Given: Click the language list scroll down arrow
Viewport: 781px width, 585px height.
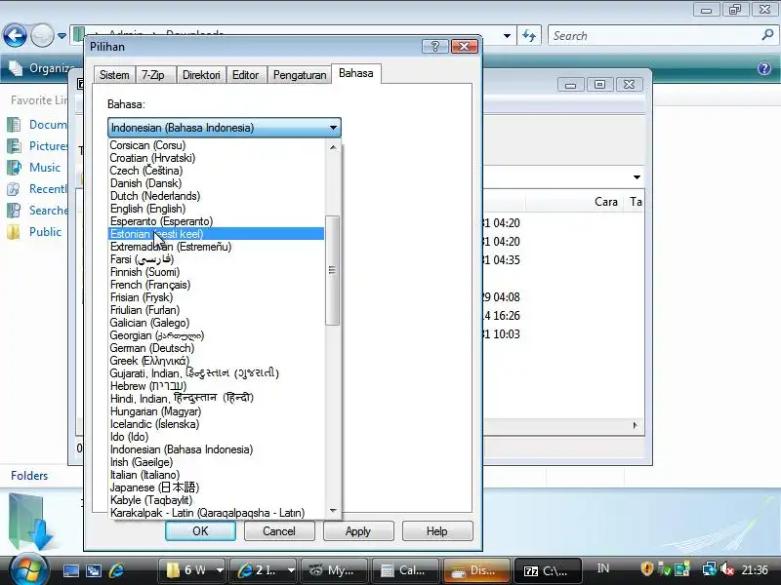Looking at the screenshot, I should click(333, 511).
